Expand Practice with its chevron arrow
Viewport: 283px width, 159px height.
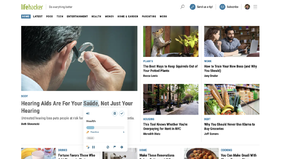coord(124,132)
